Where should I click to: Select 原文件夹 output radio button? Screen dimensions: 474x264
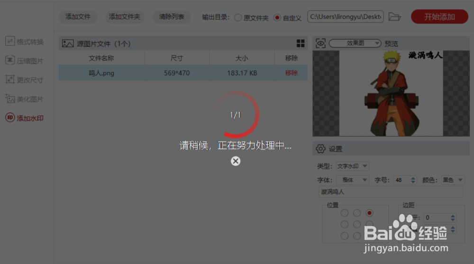238,18
